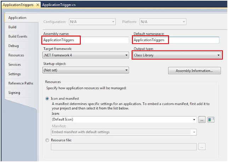Open the Build settings tab
Image resolution: width=228 pixels, height=162 pixels.
tap(12, 27)
